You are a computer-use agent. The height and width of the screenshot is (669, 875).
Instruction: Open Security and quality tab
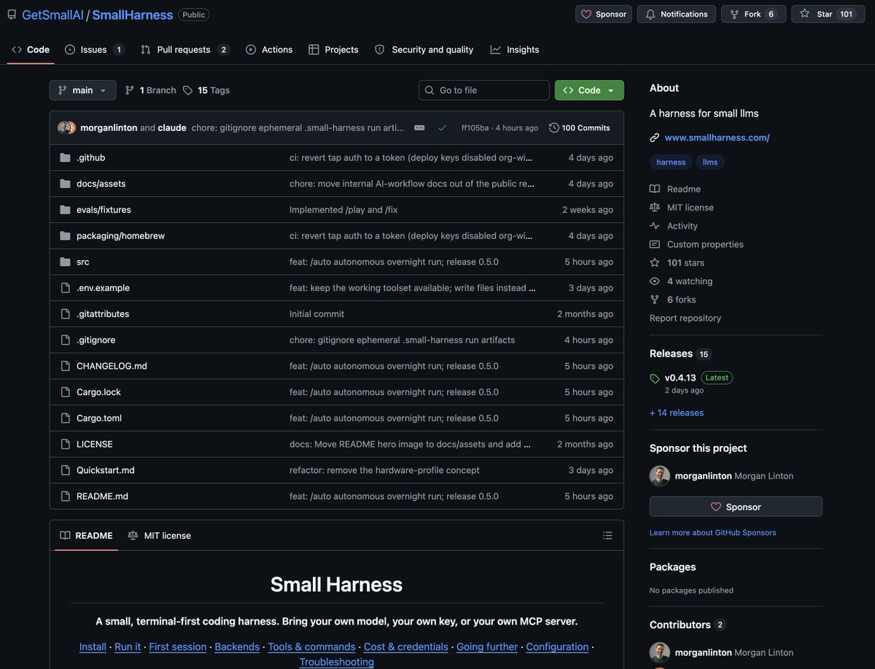[424, 50]
